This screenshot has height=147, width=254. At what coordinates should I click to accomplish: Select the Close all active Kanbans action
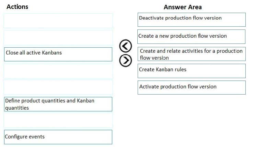58,54
